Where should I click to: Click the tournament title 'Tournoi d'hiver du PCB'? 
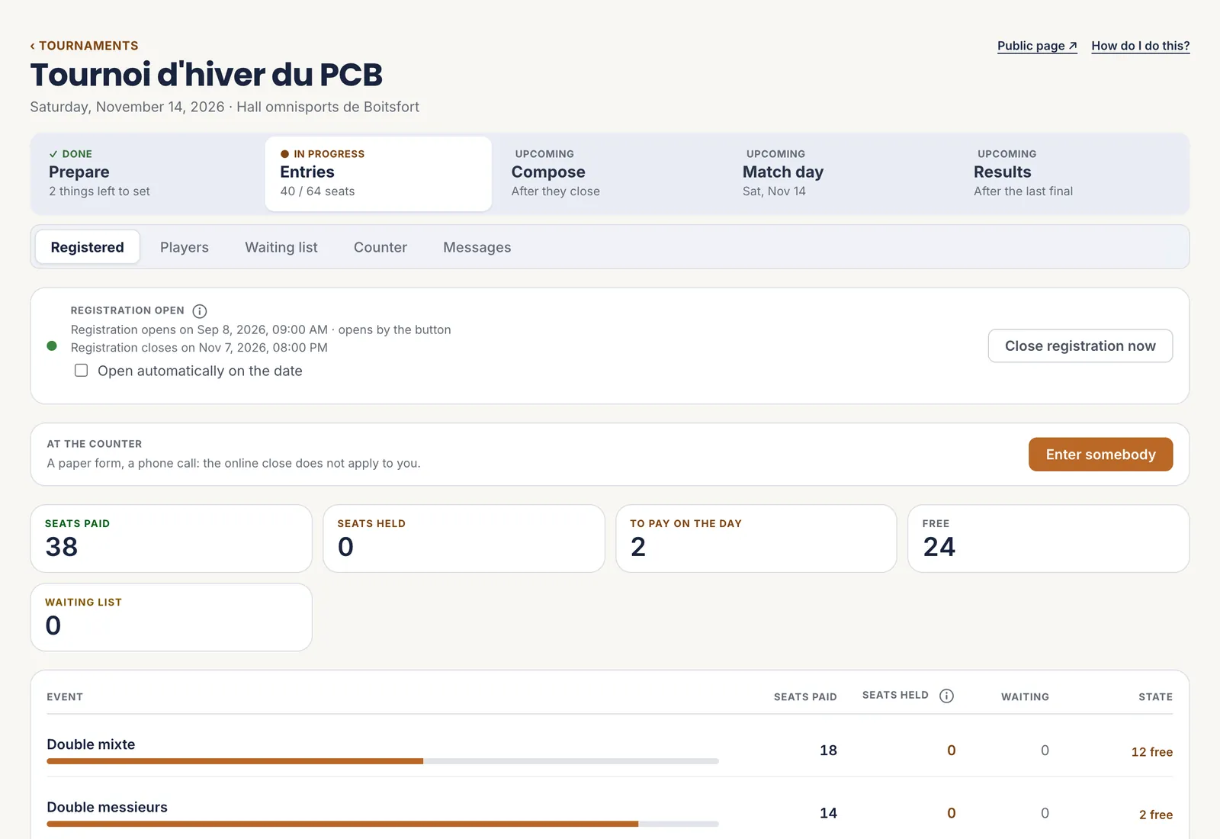pyautogui.click(x=206, y=75)
